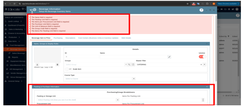Click the item image placeholder thumbnail
The image size is (244, 107).
47,55
